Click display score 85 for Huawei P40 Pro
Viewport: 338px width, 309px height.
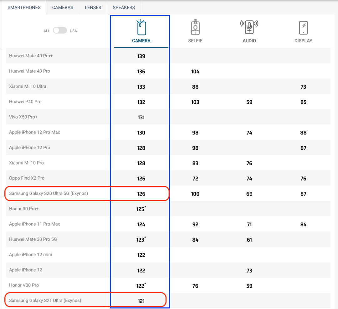(303, 102)
